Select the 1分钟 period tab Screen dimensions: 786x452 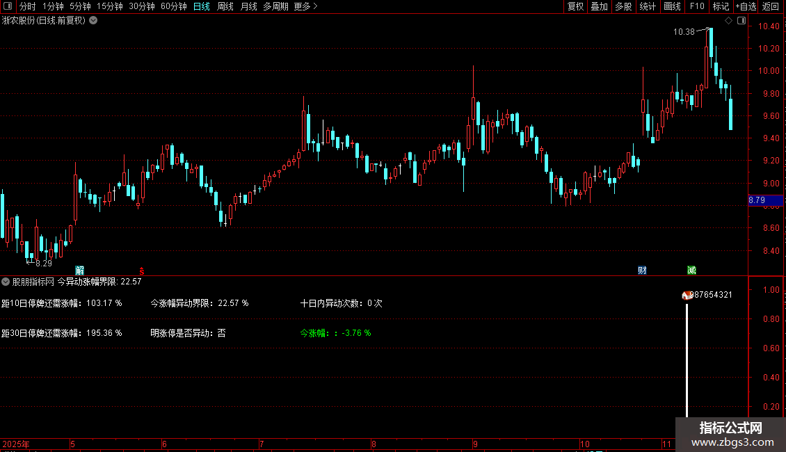point(53,6)
